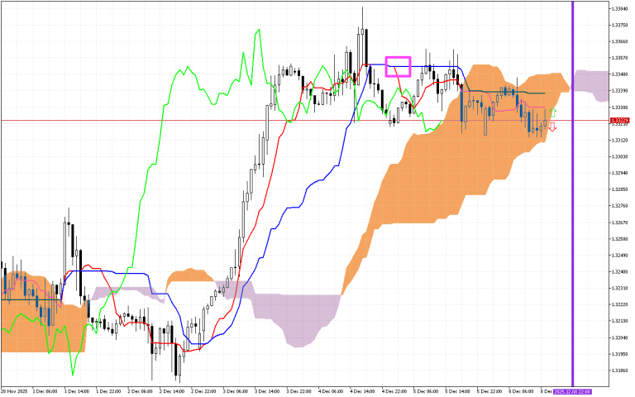Click the 1.31860 price axis label
The image size is (635, 397).
[619, 371]
